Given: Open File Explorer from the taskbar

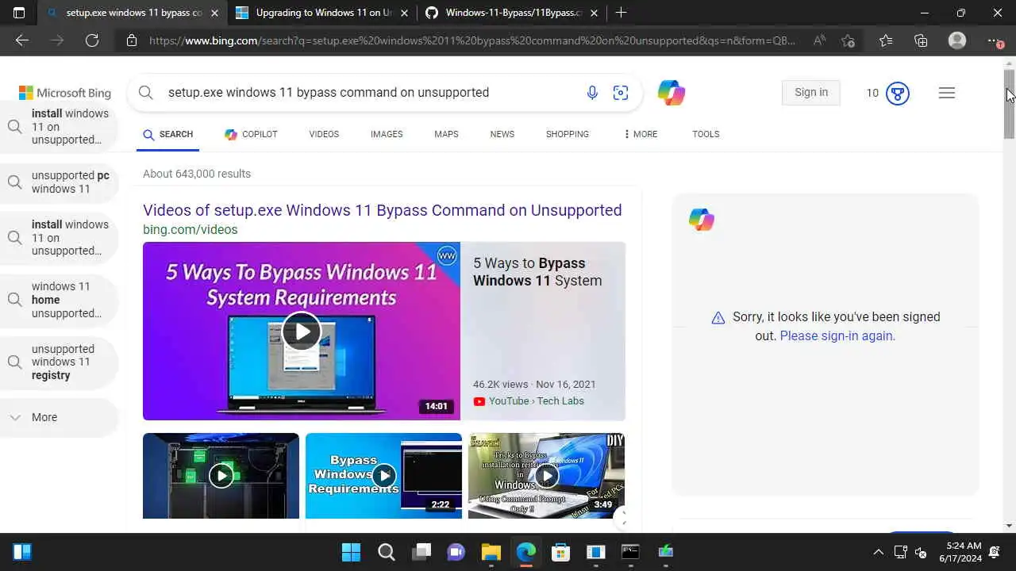Looking at the screenshot, I should coord(491,552).
